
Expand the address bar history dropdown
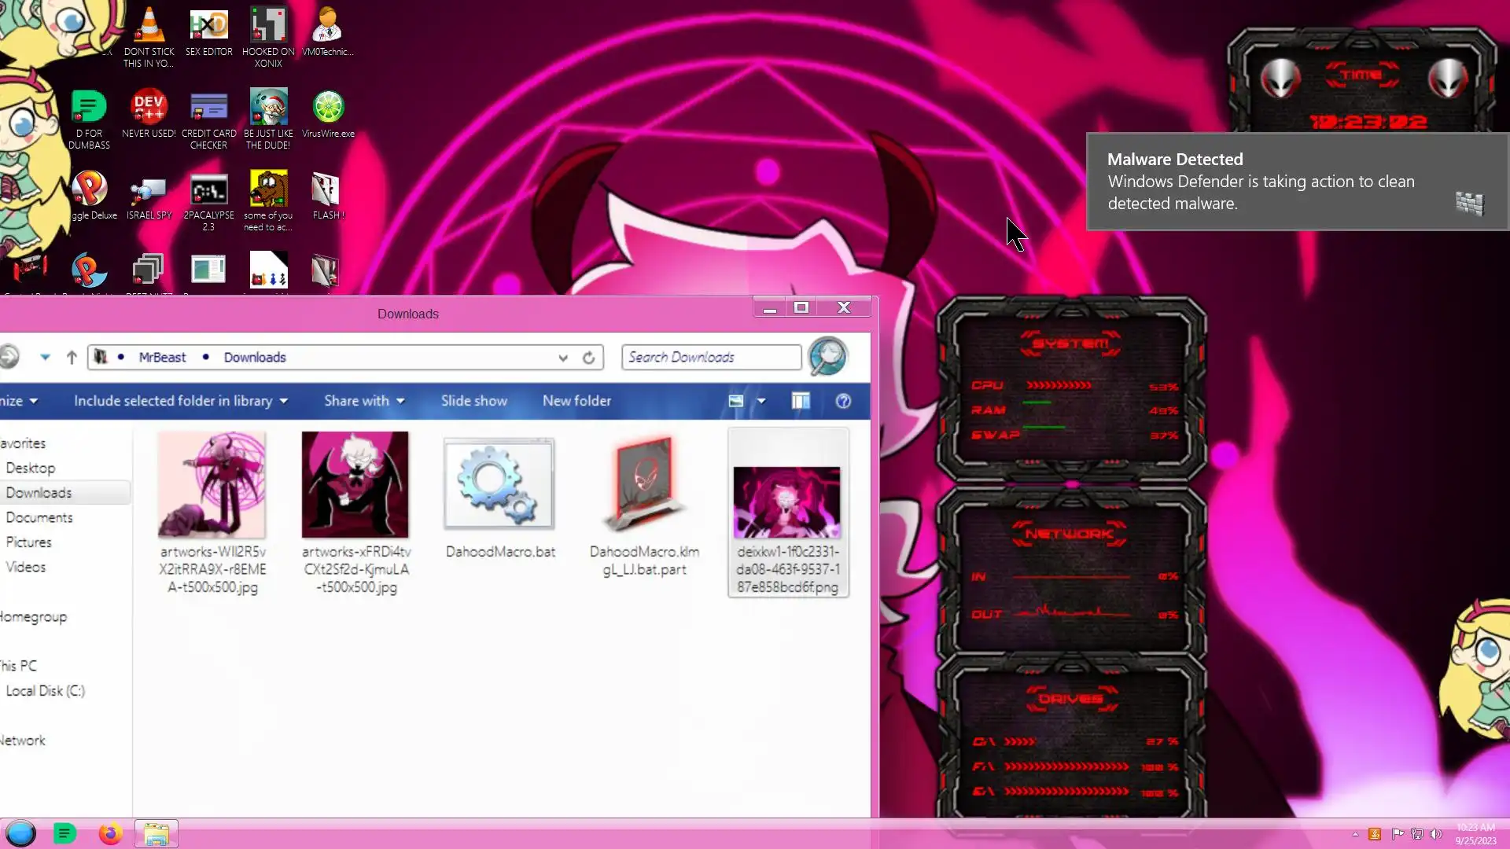563,358
